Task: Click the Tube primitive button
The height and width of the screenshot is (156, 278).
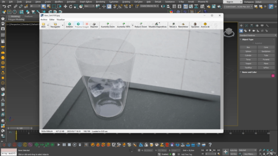Action: (266, 55)
